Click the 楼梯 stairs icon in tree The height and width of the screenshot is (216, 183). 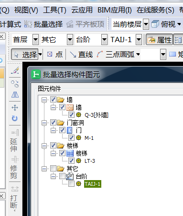pos(70,153)
